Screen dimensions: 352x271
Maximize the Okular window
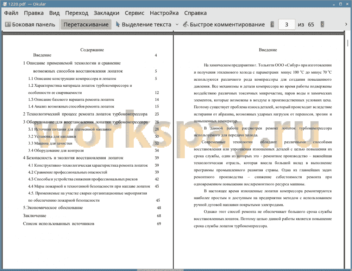coord(340,4)
